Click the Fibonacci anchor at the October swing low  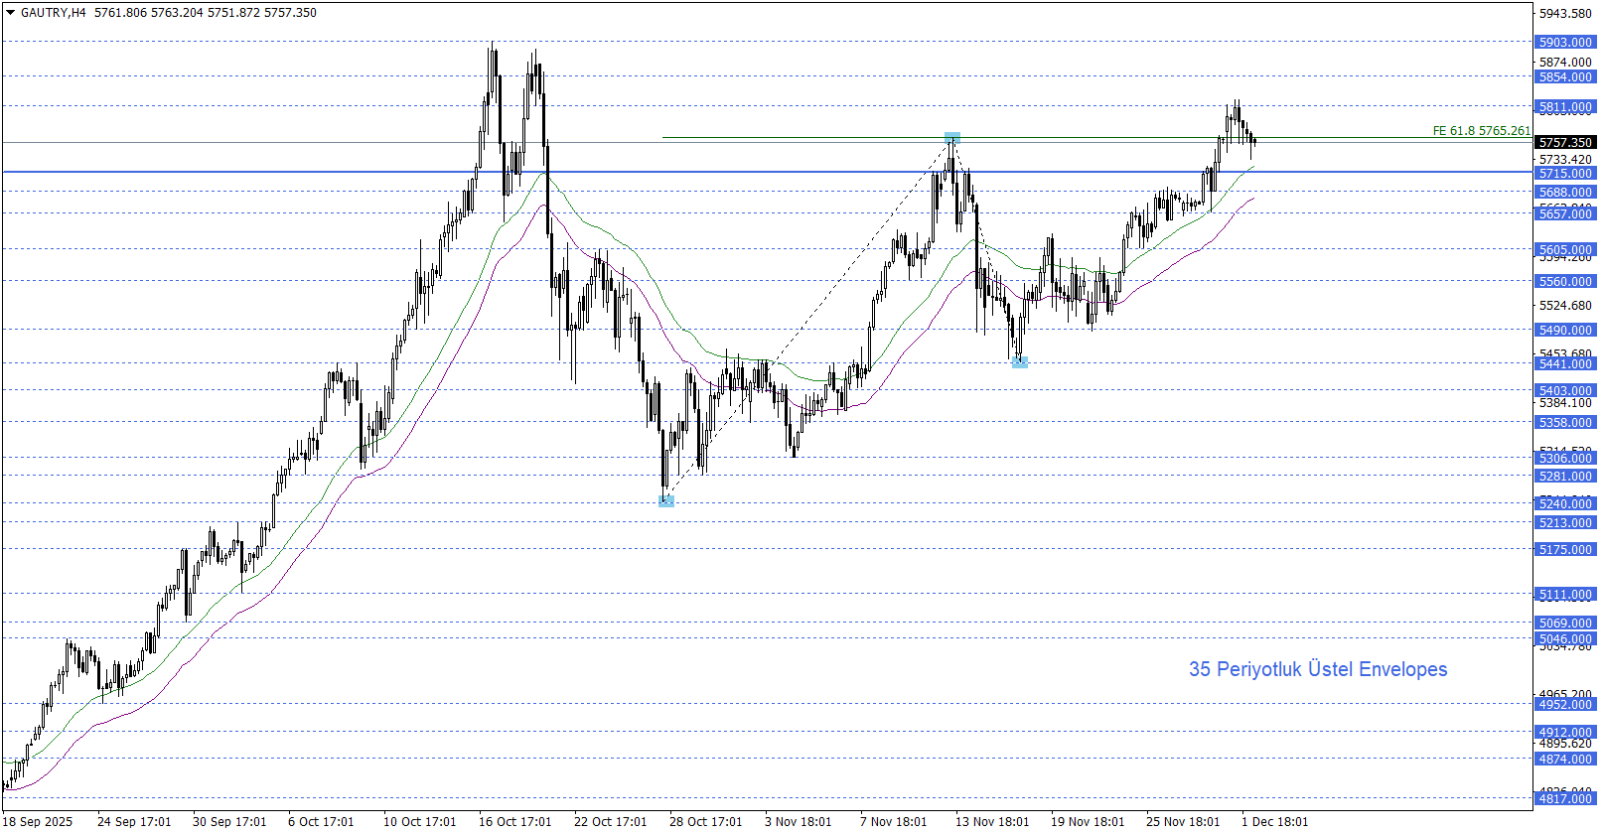tap(666, 501)
